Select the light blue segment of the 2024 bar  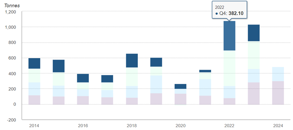pos(278,74)
